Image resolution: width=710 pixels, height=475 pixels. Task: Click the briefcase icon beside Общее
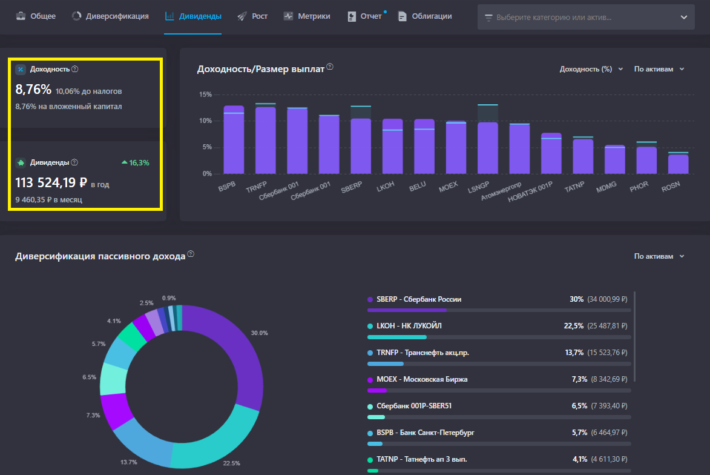coord(21,16)
